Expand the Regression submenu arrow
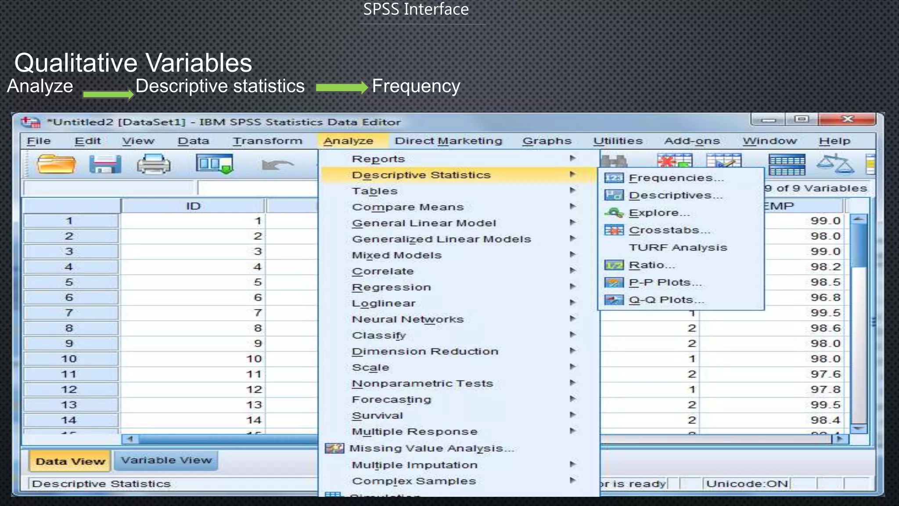 click(x=572, y=286)
